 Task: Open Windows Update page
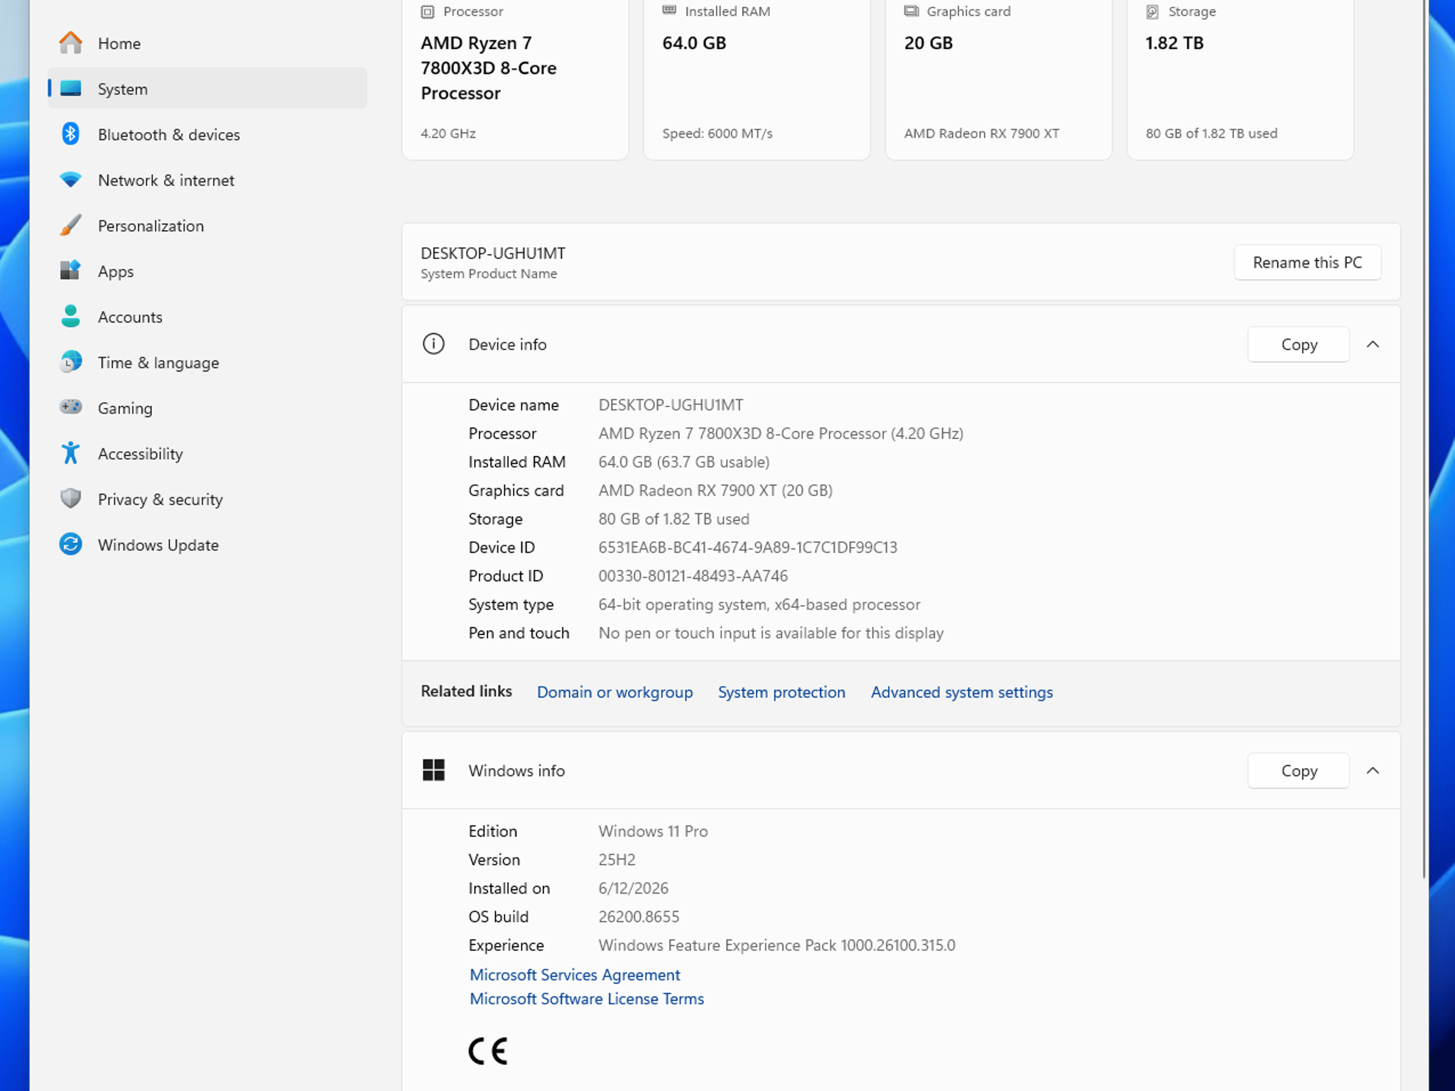pos(207,545)
